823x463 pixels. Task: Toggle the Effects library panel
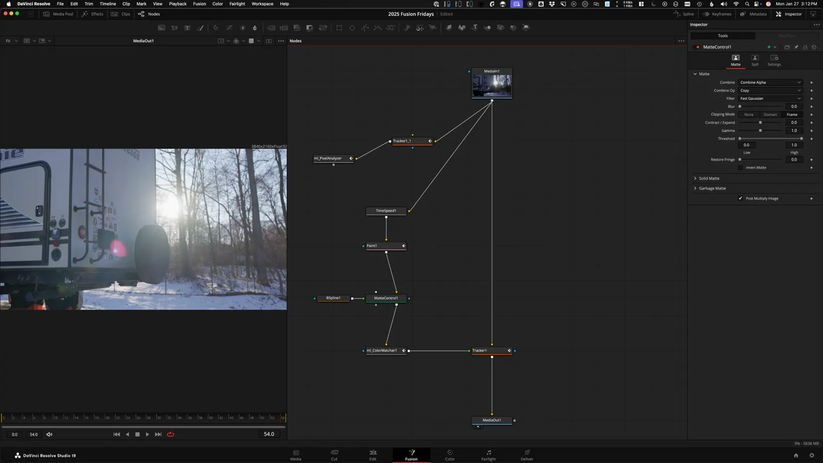[93, 14]
